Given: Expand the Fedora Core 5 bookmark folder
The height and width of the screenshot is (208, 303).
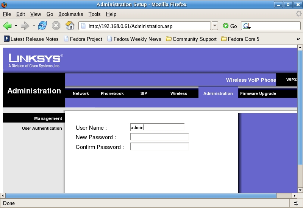Looking at the screenshot, I should pyautogui.click(x=240, y=39).
